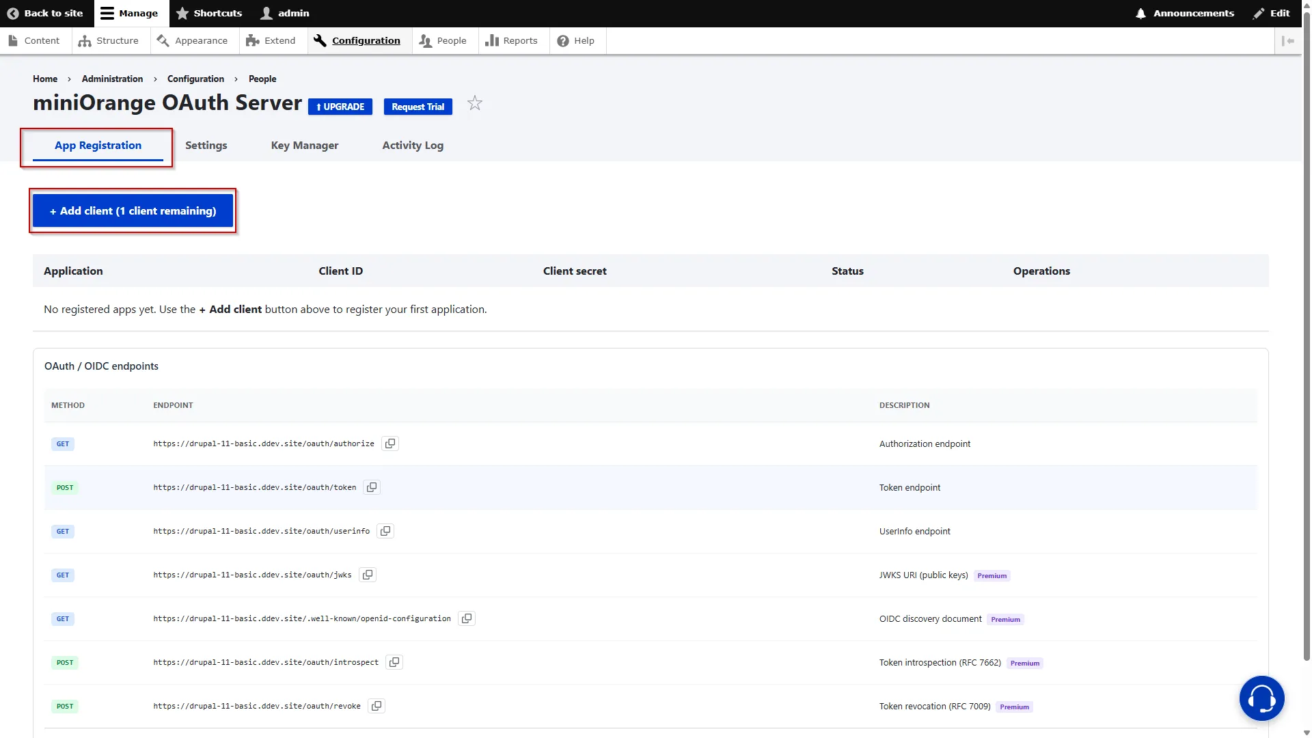
Task: Click the Application column header
Action: 73,271
